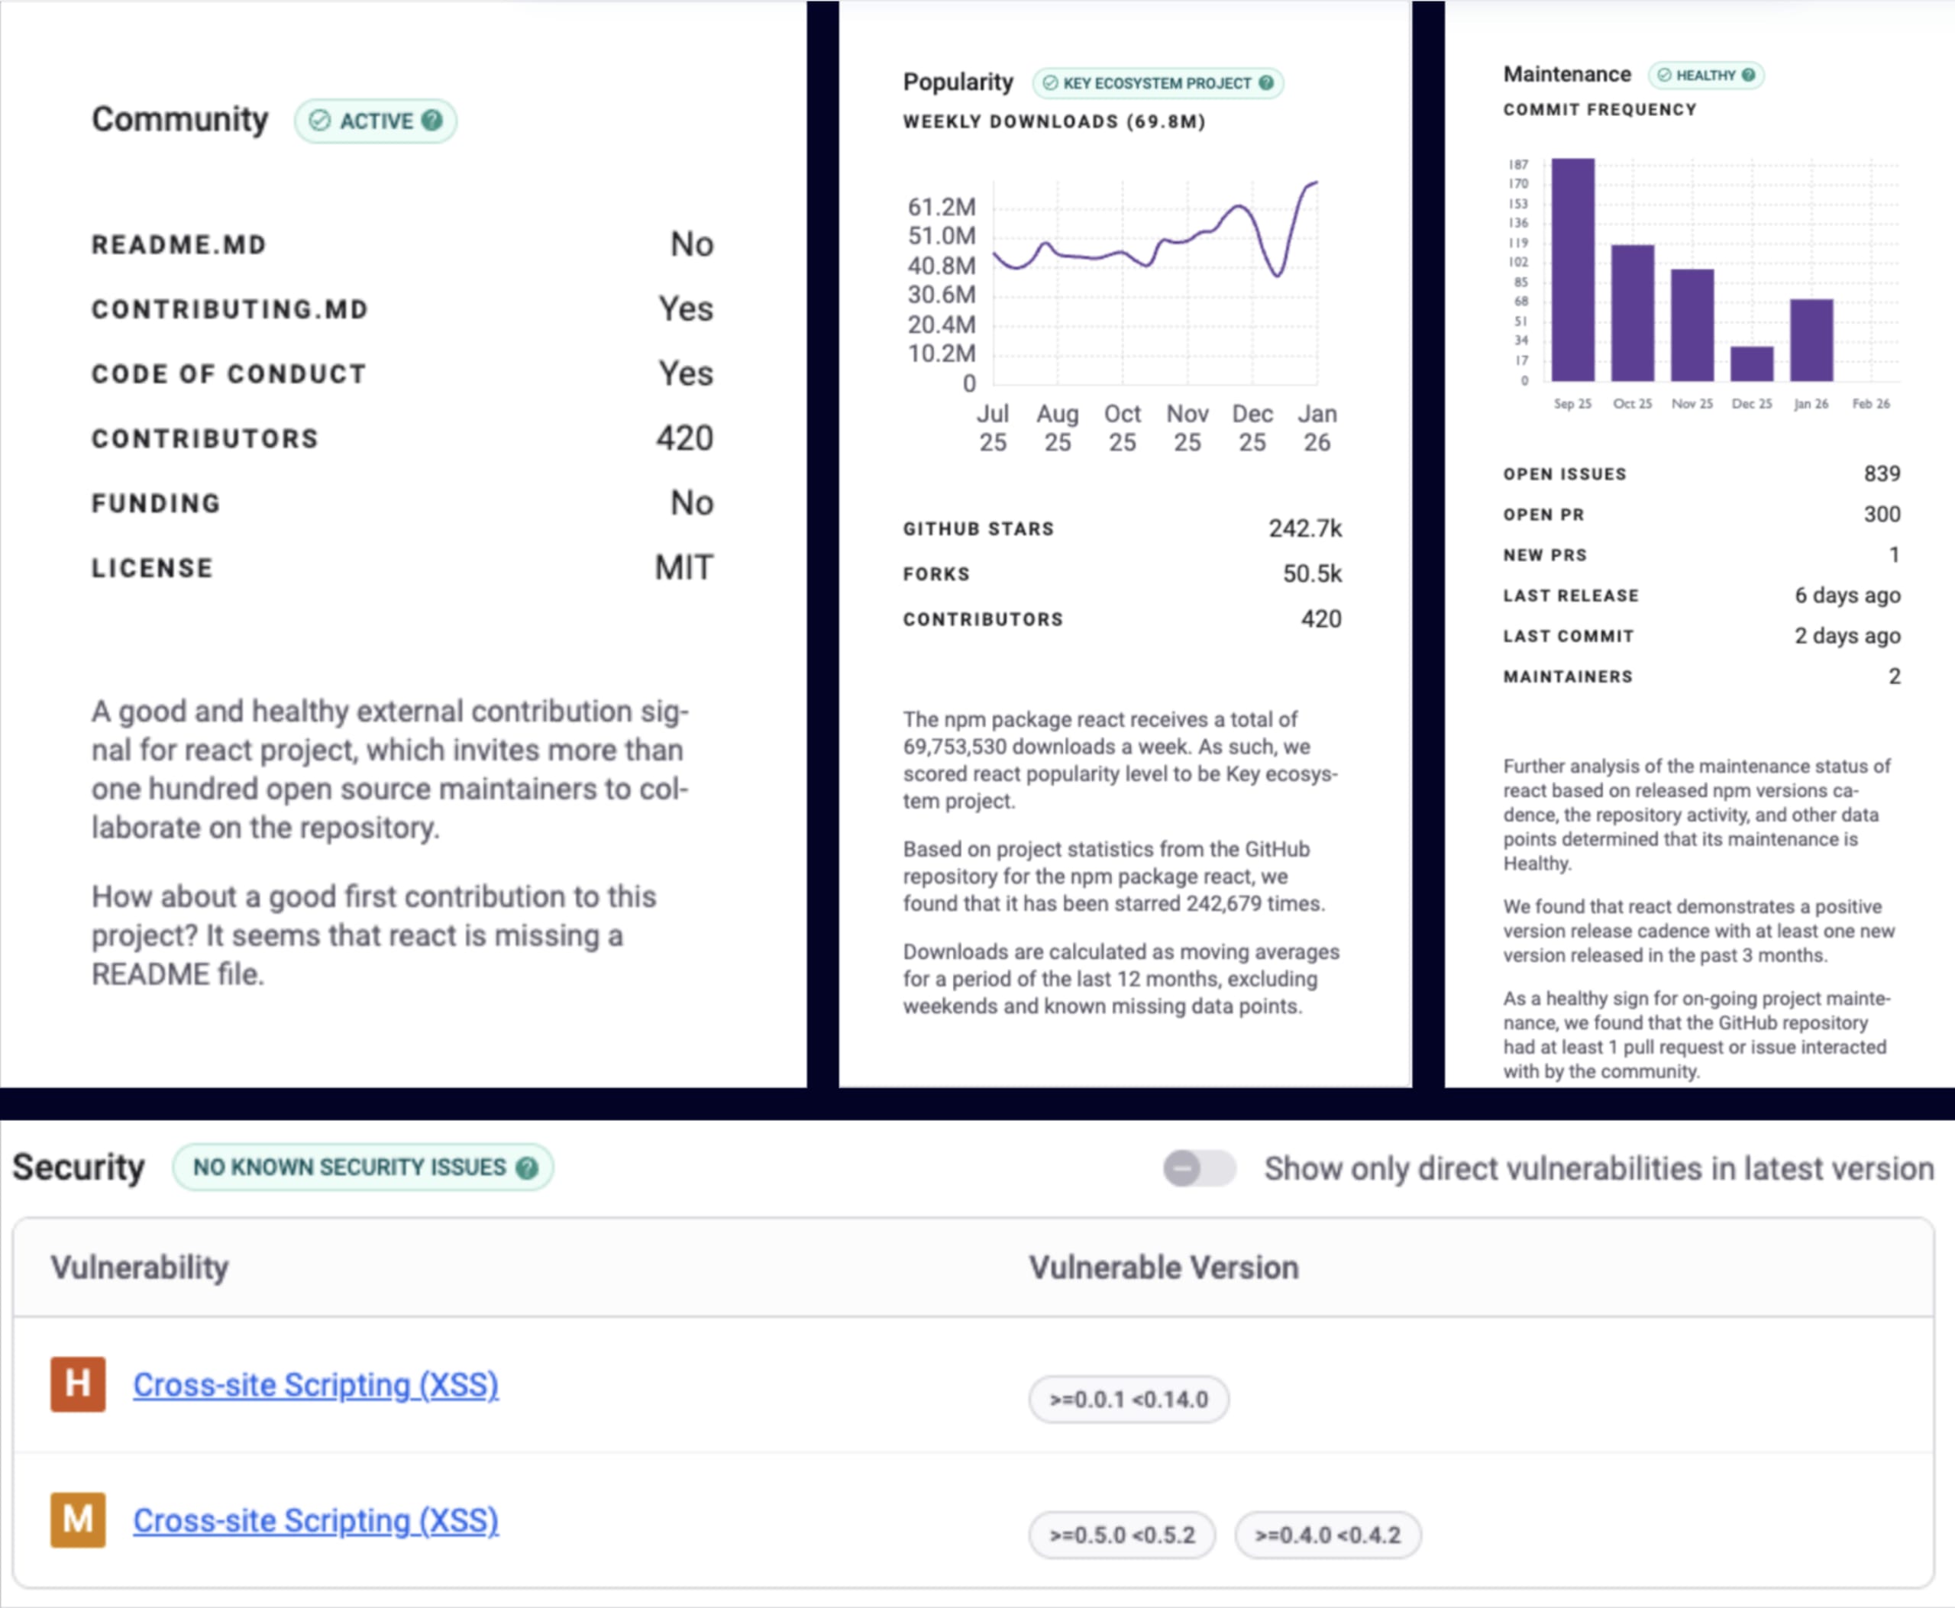Open medium severity Cross-site Scripting (XSS) link

pos(315,1521)
